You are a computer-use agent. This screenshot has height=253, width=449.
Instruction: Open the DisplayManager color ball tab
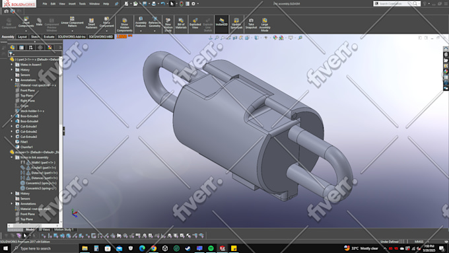tap(50, 48)
